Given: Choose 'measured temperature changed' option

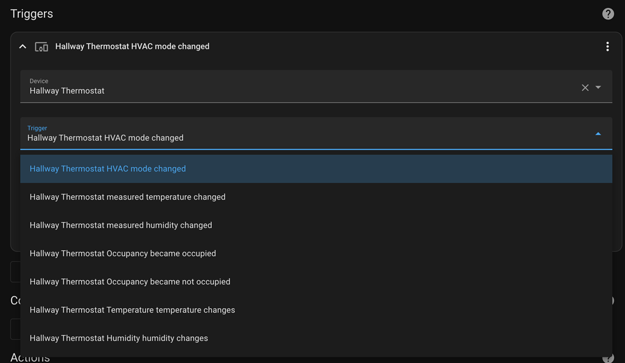Looking at the screenshot, I should [x=128, y=197].
